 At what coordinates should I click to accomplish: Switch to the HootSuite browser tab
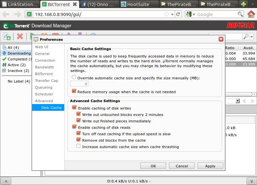point(139,4)
